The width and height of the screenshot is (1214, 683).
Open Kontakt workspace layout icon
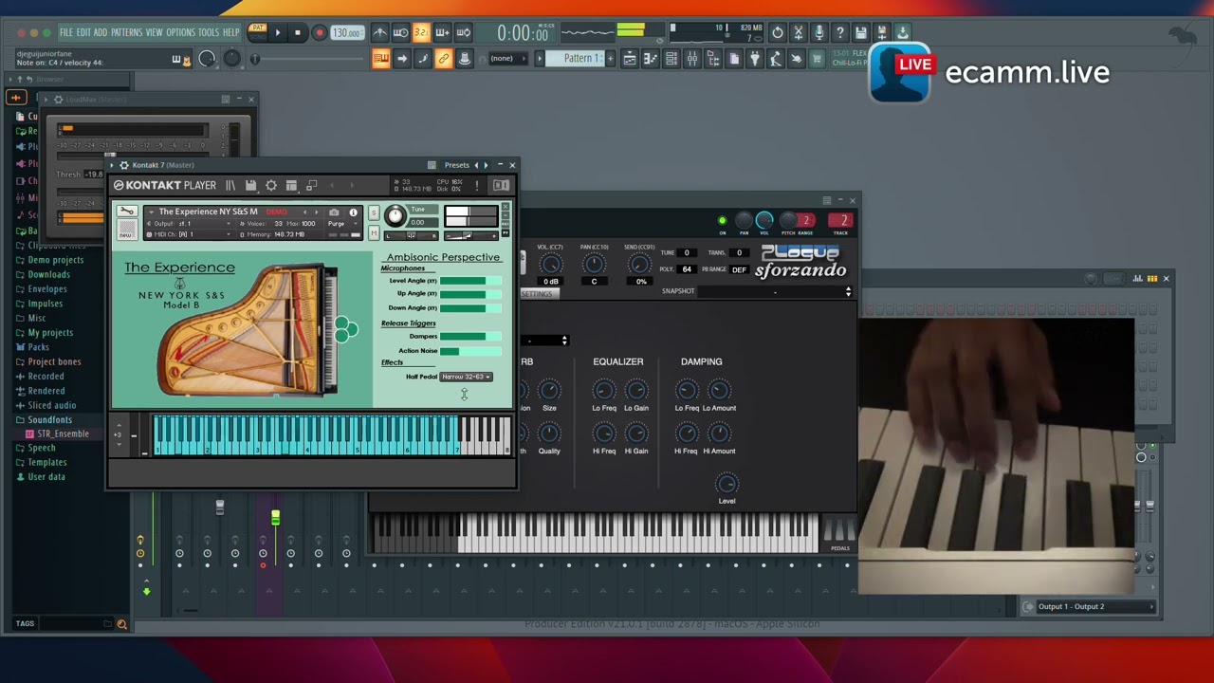pos(291,185)
